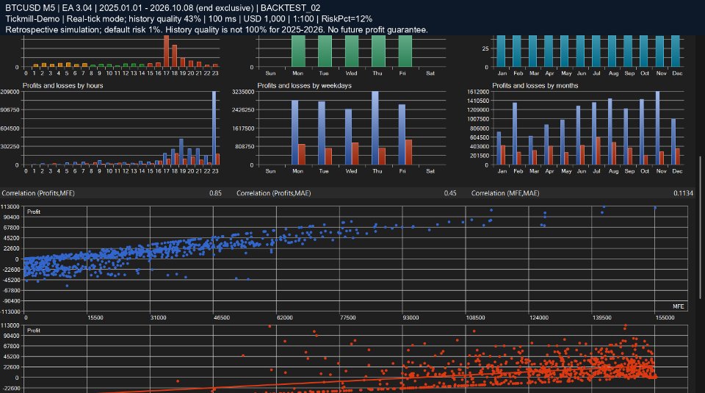This screenshot has width=705, height=393.
Task: Click the 808750 value on the weekdays chart axis
Action: tap(245, 147)
